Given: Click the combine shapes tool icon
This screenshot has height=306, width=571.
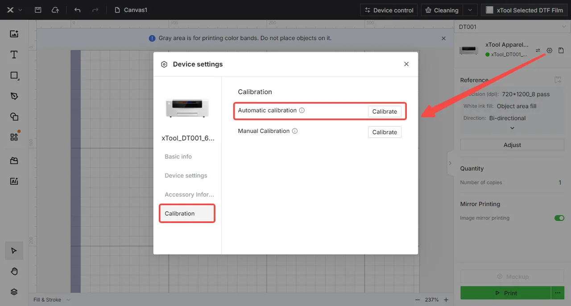Looking at the screenshot, I should coord(14,116).
